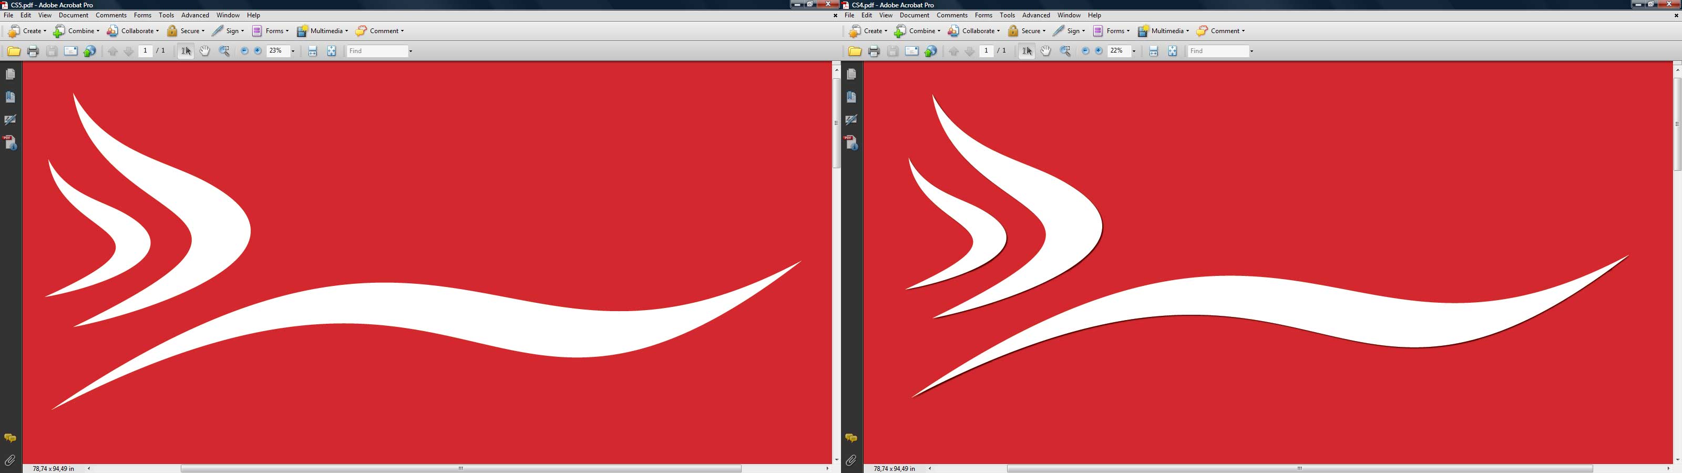Expand the Collaborate dropdown in CS5.pdf window

[157, 30]
